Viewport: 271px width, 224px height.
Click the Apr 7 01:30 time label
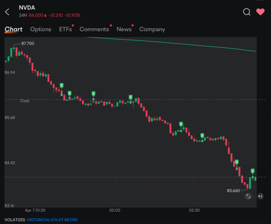pos(35,210)
